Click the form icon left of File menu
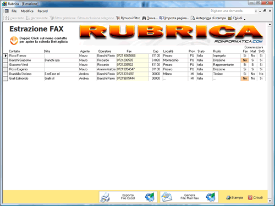275x206 pixels. coord(7,11)
